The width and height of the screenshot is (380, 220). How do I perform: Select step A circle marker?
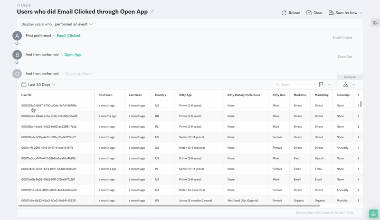(x=17, y=36)
